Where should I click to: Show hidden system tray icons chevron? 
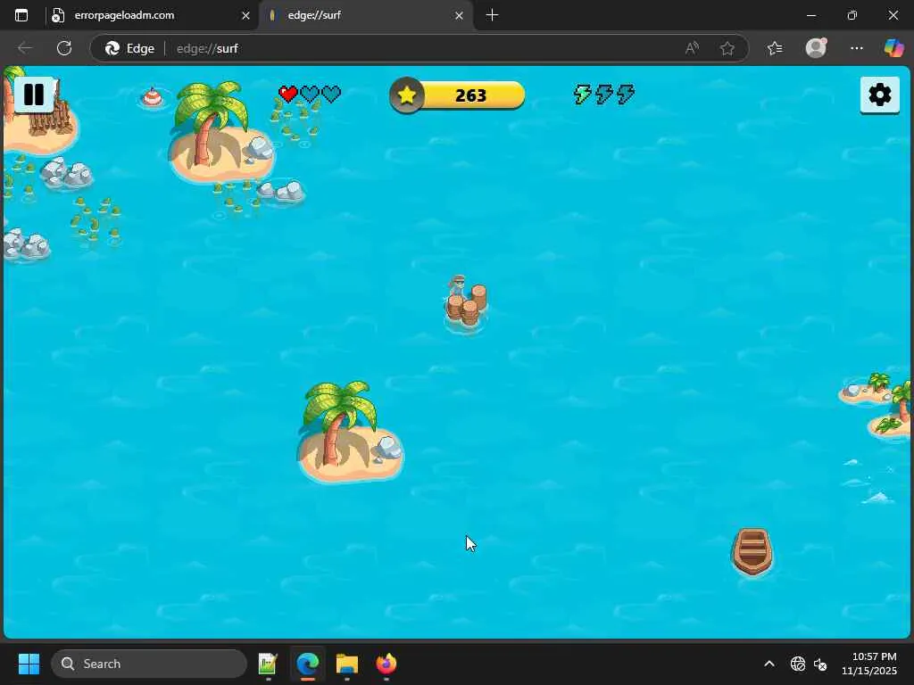[x=769, y=664]
